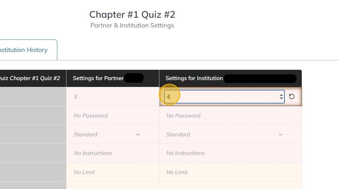The width and height of the screenshot is (339, 189).
Task: Click the institution No Password field
Action: pos(230,116)
